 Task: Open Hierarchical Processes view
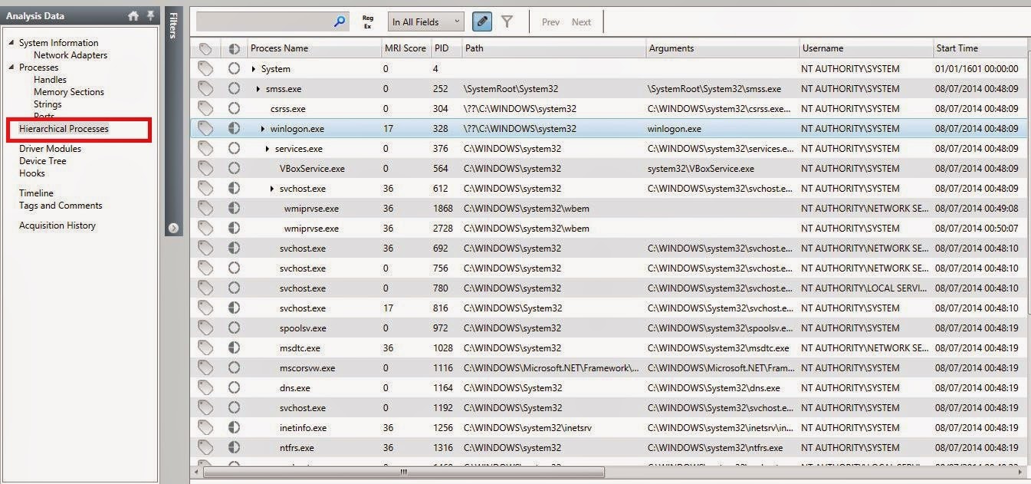pos(64,129)
